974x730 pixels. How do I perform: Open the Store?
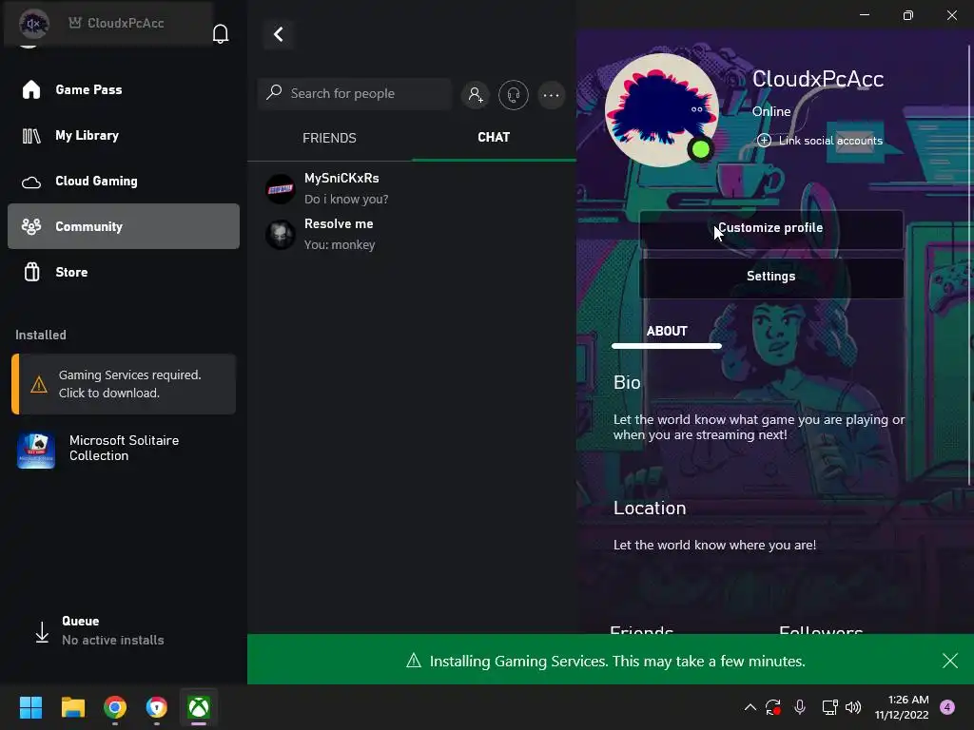124,272
